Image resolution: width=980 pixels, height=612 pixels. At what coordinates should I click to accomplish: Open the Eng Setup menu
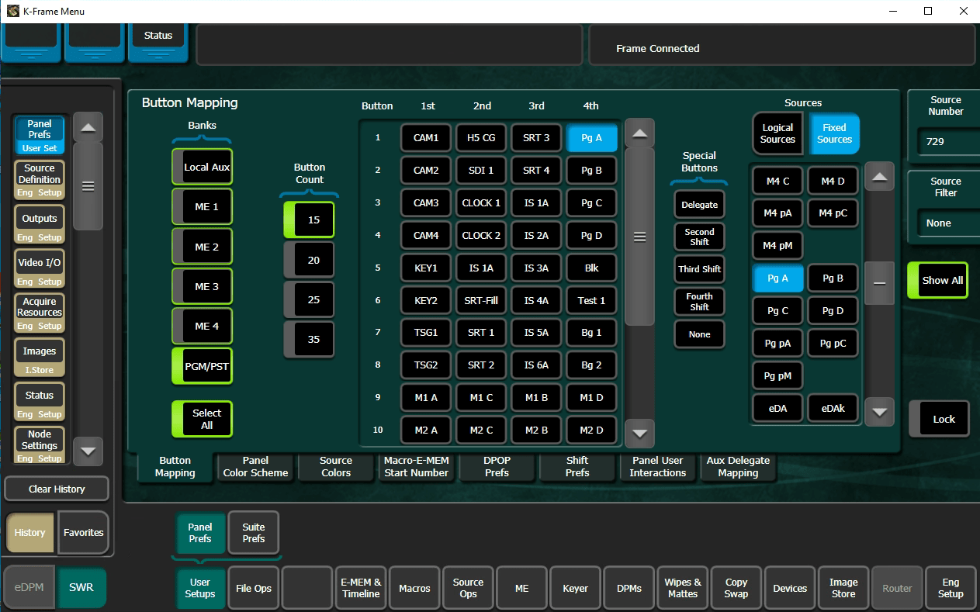coord(951,588)
